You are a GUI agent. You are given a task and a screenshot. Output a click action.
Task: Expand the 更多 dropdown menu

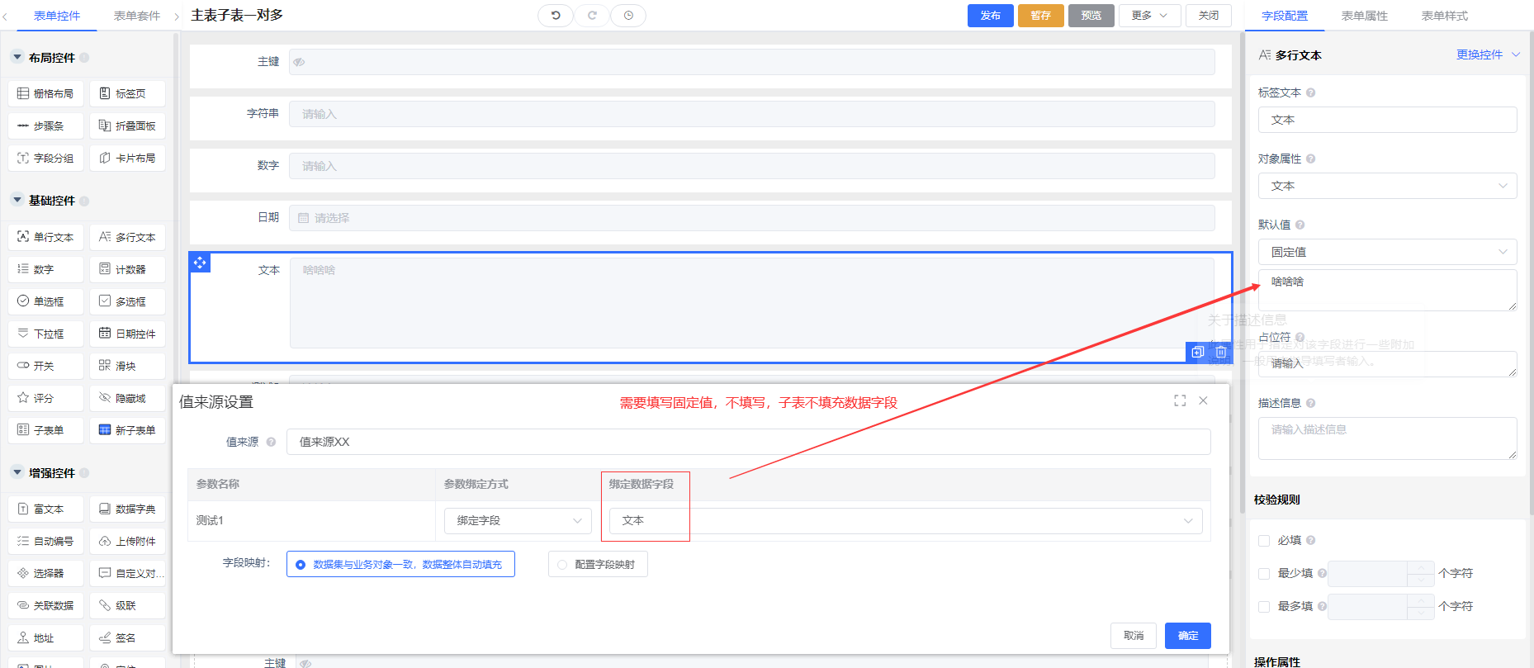pos(1149,16)
